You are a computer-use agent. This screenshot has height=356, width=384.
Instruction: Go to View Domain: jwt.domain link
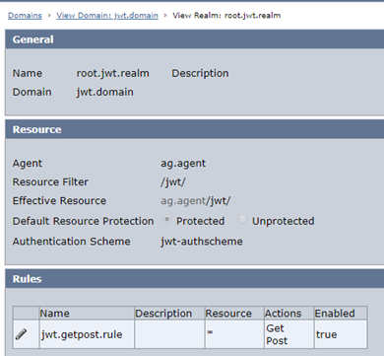pos(107,16)
